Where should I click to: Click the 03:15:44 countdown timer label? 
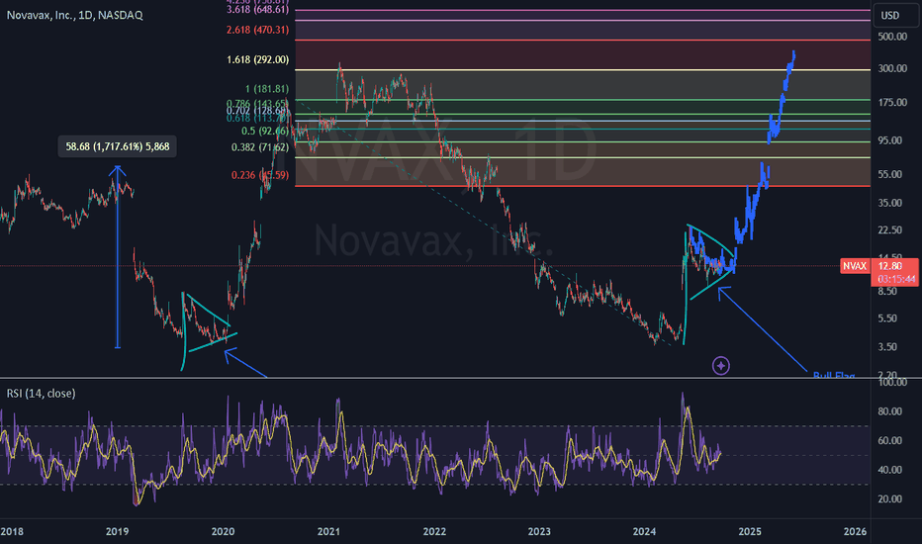click(896, 279)
